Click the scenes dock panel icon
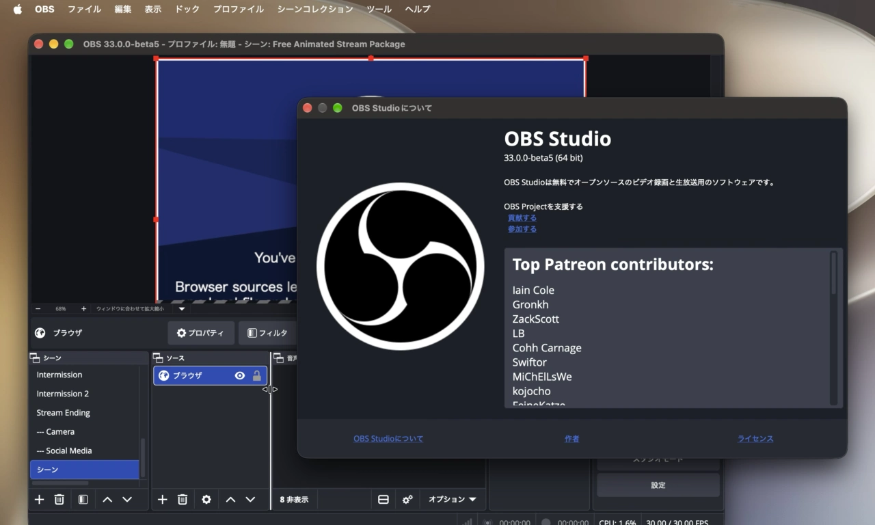Image resolution: width=875 pixels, height=525 pixels. click(35, 358)
